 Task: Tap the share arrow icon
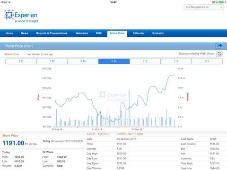219,46
